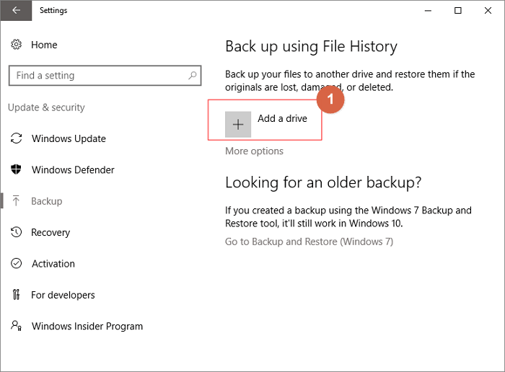Open Home via the gear icon
The image size is (505, 372).
click(16, 45)
